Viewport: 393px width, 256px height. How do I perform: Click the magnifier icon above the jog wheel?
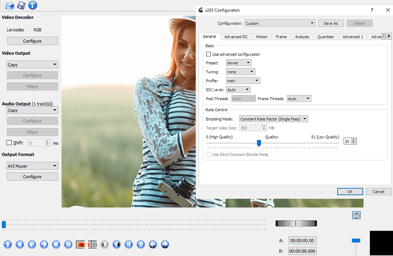pos(356,215)
